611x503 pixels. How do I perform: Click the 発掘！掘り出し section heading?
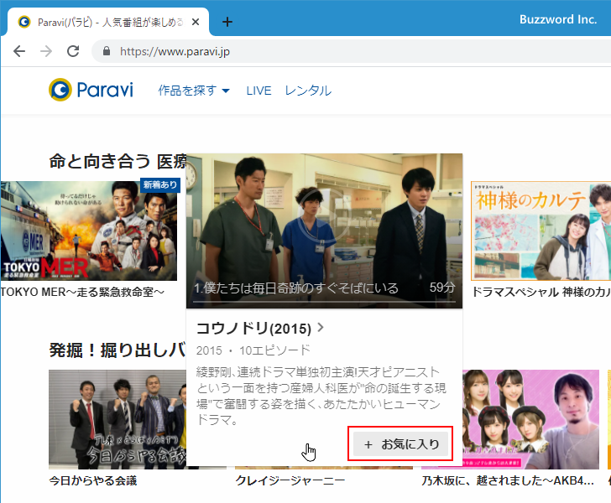(117, 350)
